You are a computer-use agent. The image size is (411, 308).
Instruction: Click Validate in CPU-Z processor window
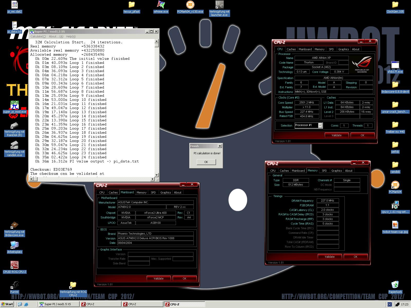[337, 135]
